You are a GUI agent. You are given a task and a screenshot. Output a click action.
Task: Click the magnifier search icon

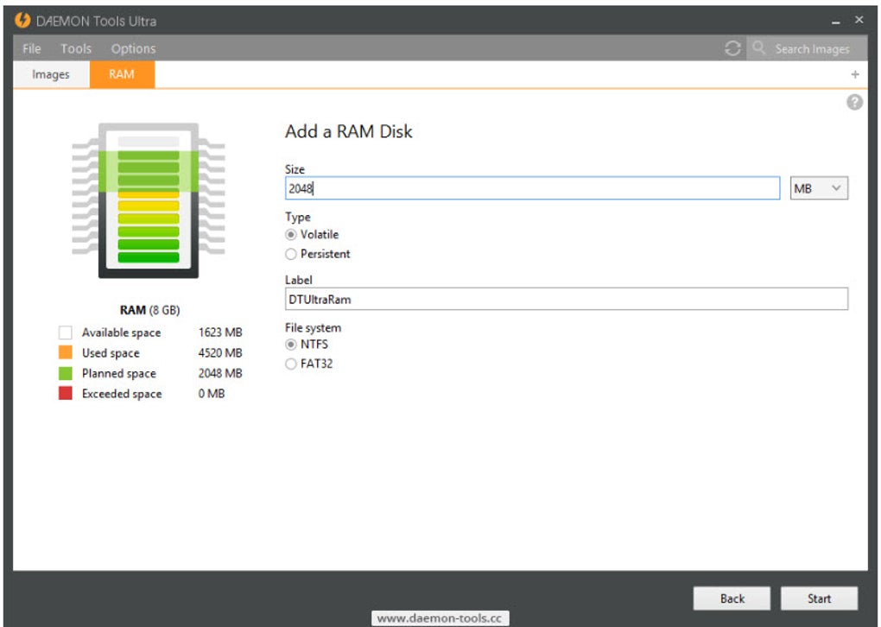point(759,47)
